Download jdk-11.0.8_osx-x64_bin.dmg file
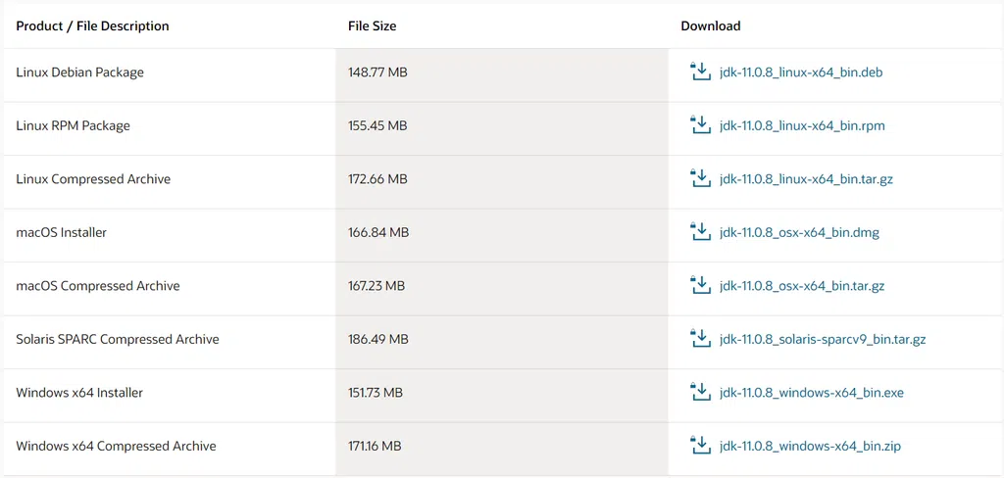This screenshot has width=1004, height=478. pyautogui.click(x=799, y=233)
